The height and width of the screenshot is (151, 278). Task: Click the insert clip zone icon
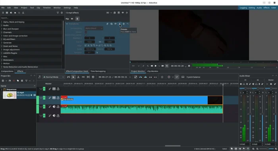[x=141, y=77]
